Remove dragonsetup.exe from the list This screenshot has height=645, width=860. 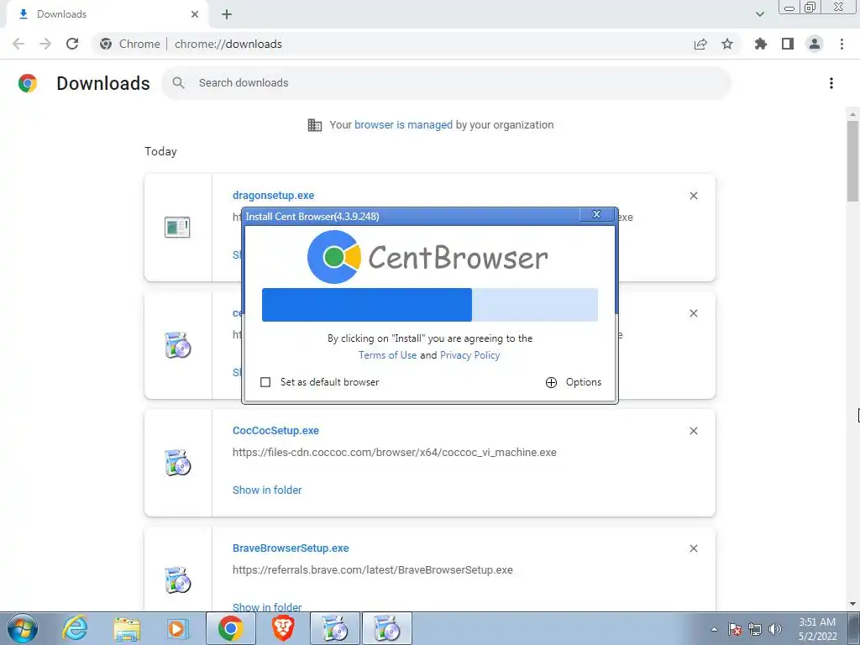pyautogui.click(x=693, y=196)
